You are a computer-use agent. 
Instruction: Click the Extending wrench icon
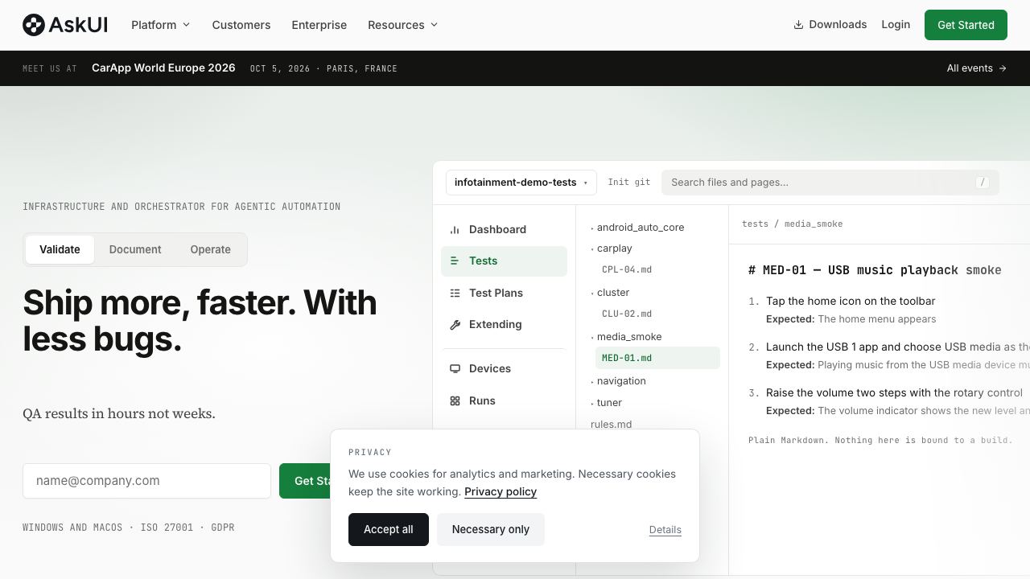pyautogui.click(x=455, y=324)
